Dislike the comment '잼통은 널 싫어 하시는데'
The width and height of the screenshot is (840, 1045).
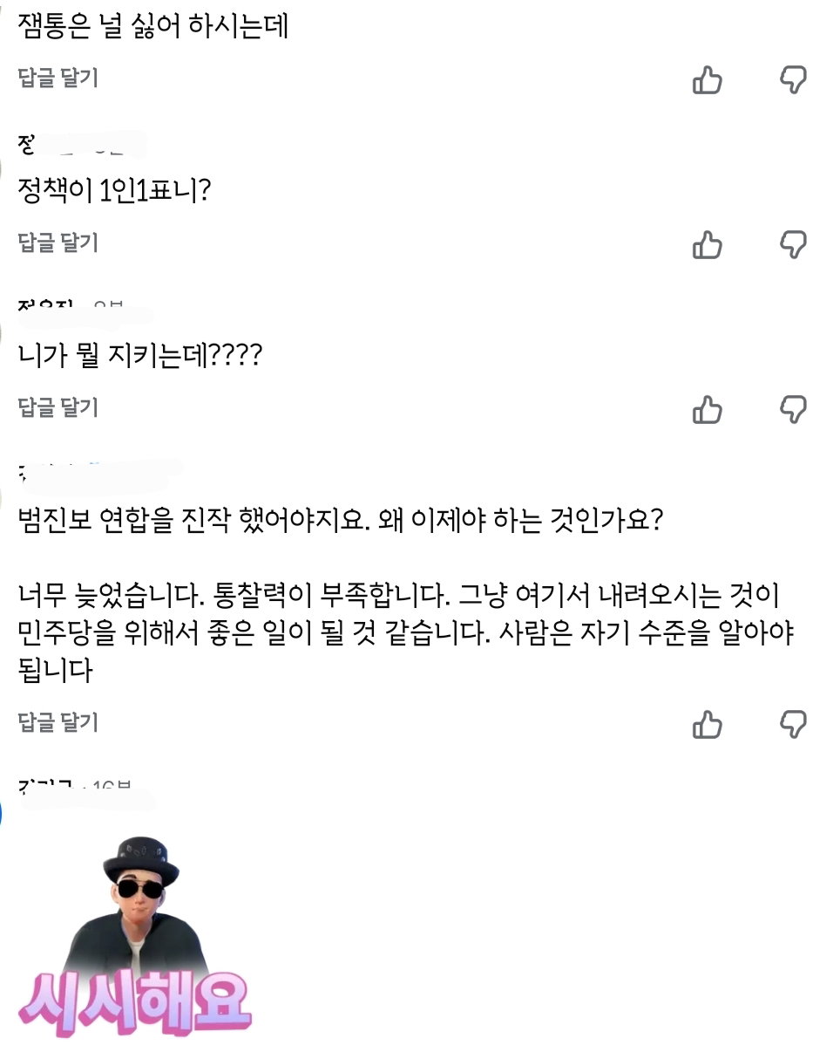click(x=793, y=80)
